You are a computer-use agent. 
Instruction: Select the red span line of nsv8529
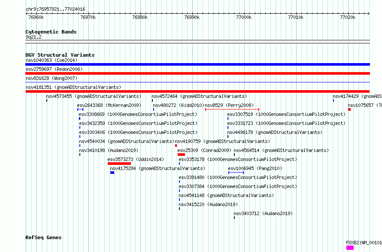(x=232, y=109)
